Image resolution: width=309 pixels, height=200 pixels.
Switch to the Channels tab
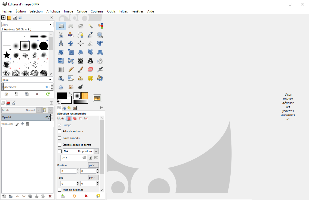tap(8, 103)
